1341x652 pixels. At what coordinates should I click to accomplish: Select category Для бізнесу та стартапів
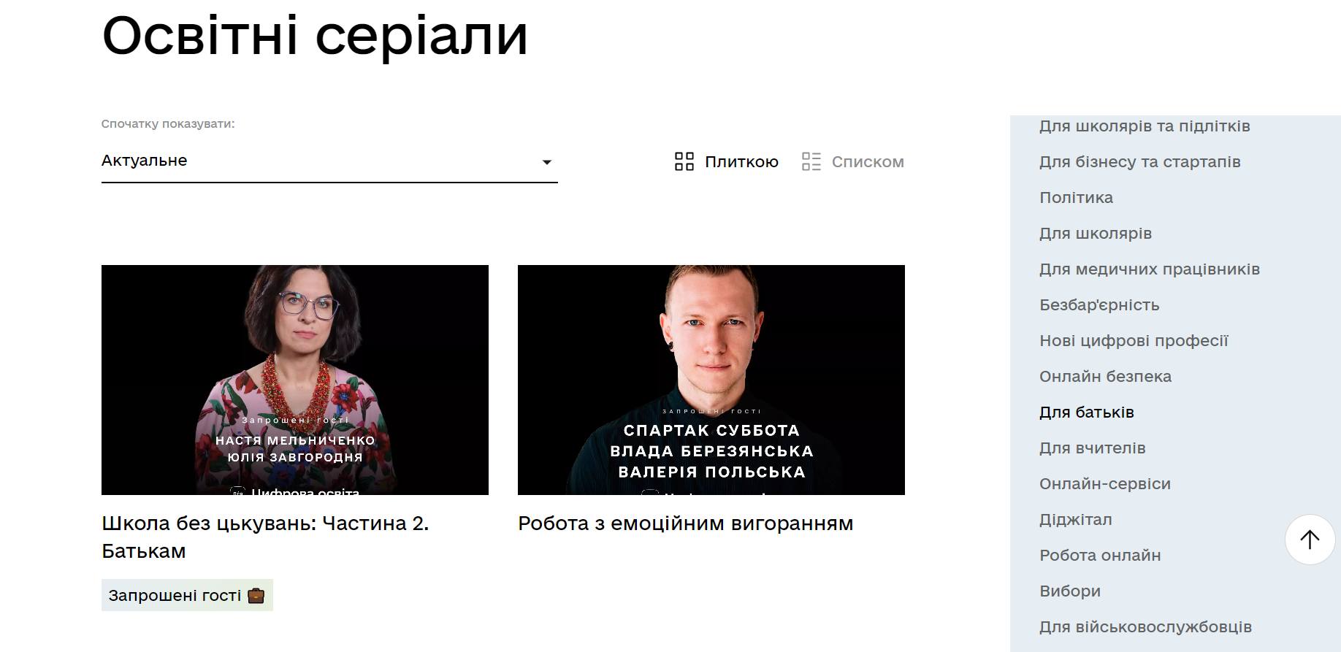tap(1139, 162)
